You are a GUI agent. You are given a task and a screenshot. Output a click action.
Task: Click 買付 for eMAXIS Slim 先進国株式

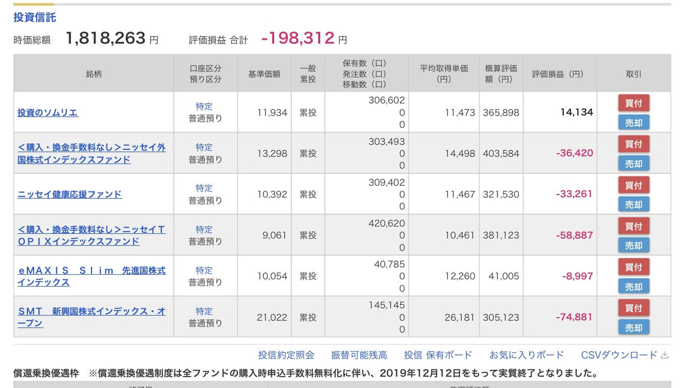point(634,267)
